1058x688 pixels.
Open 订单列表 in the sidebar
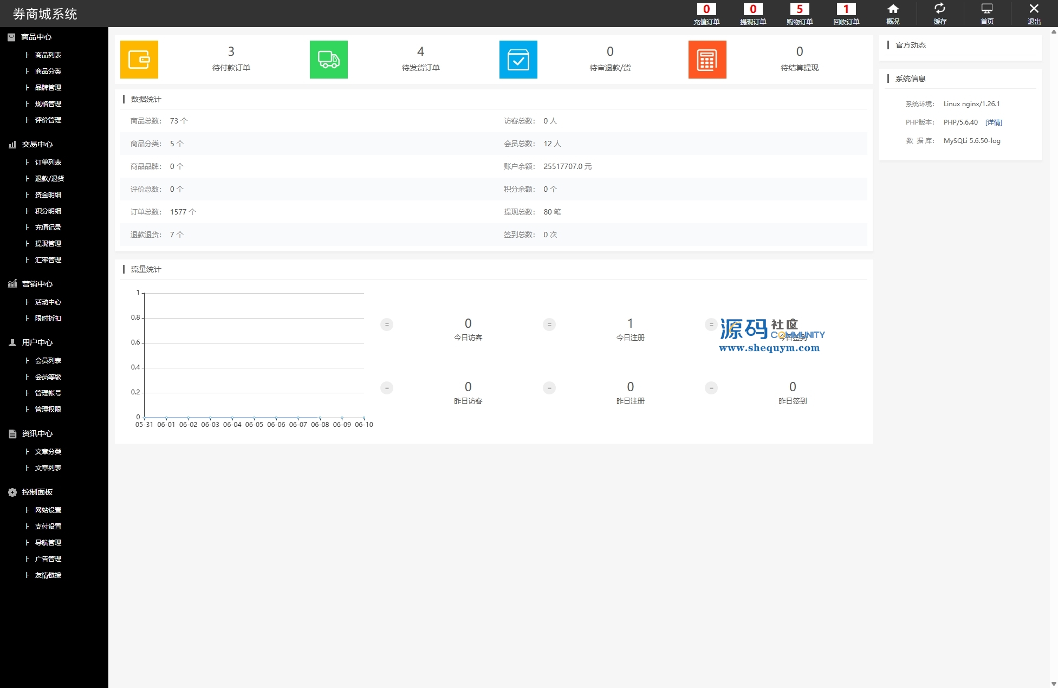48,162
